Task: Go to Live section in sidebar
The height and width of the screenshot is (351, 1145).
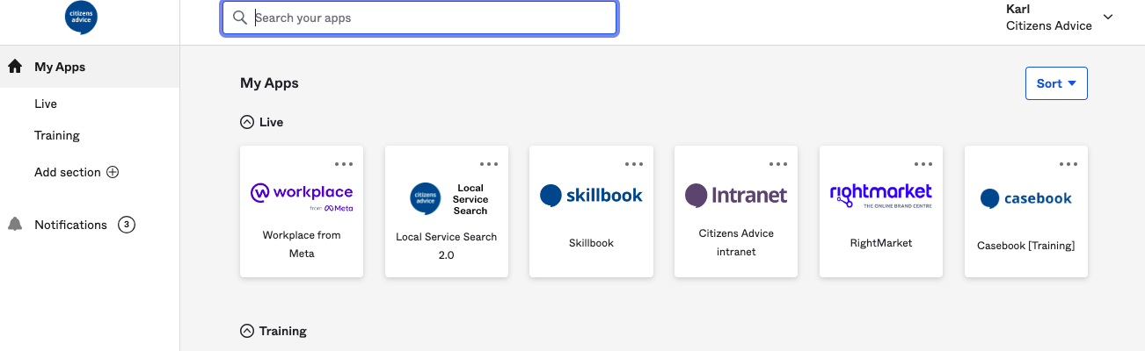Action: [46, 104]
